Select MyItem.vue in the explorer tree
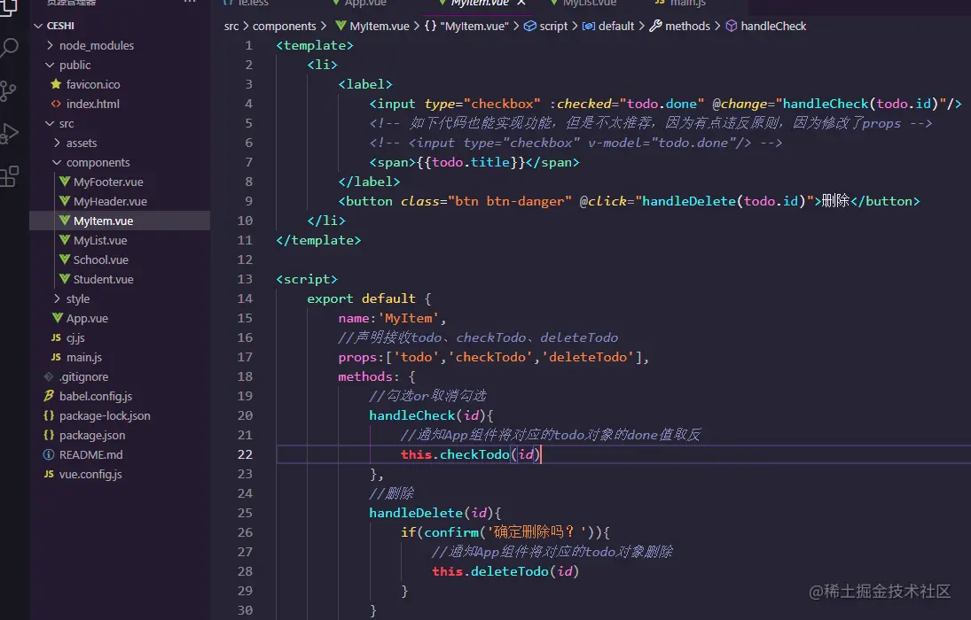Viewport: 971px width, 620px height. click(x=104, y=221)
